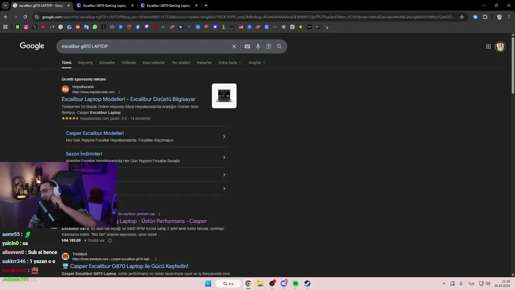Viewport: 515px width, 290px height.
Task: Open the Instagram bookmark icon
Action: [26, 27]
